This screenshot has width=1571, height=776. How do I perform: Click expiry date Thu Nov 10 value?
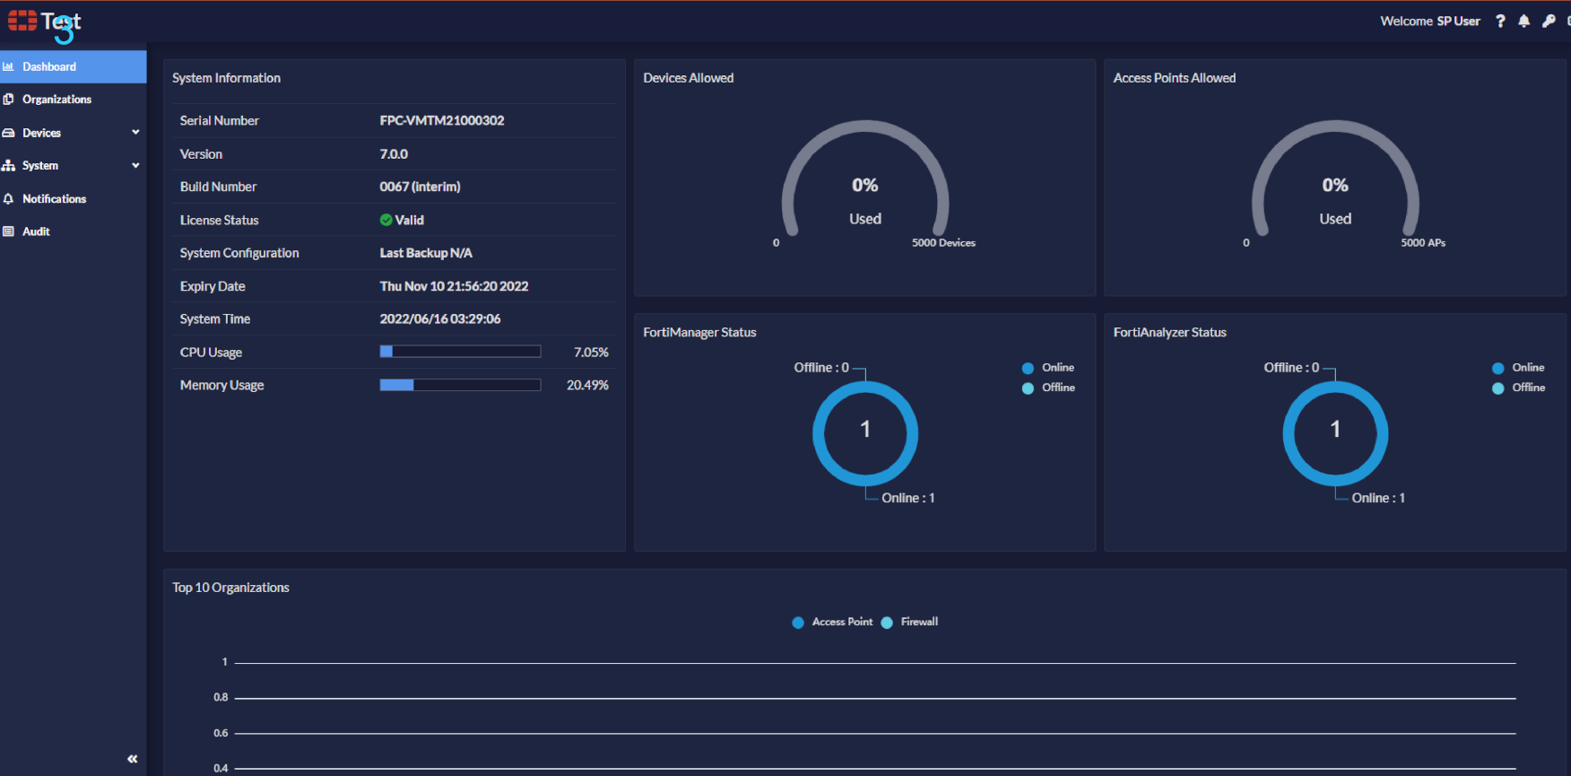point(454,286)
